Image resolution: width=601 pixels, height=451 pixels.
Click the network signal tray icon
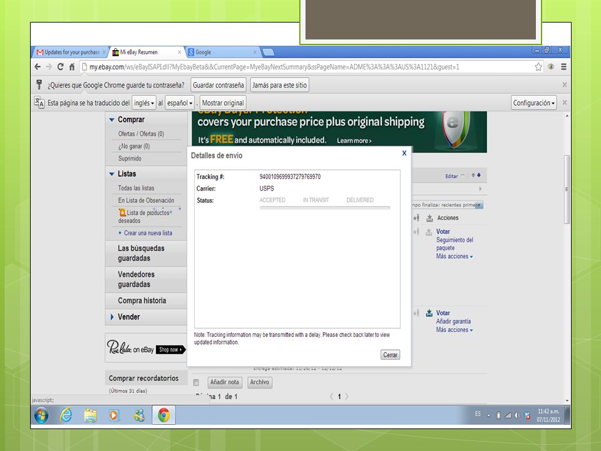pos(508,415)
